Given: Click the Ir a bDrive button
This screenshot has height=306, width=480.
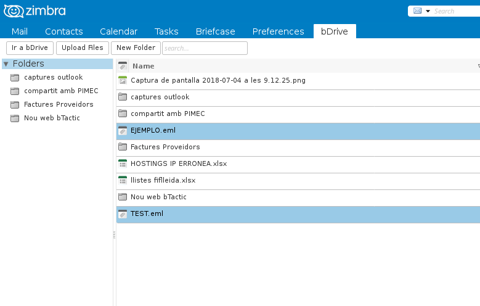Looking at the screenshot, I should pos(30,48).
